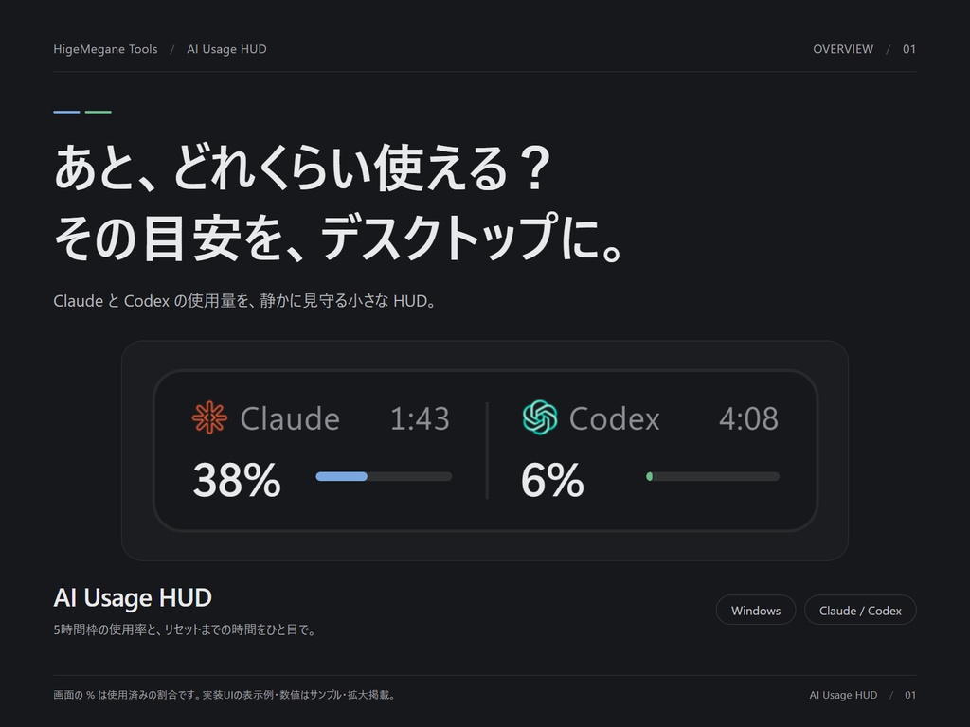Click the orange Claude starburst icon
This screenshot has height=727, width=970.
tap(209, 417)
